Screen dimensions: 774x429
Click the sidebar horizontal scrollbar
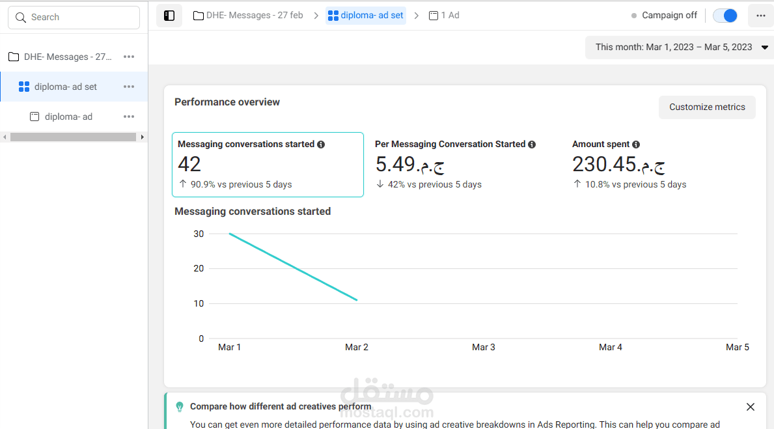[x=73, y=137]
